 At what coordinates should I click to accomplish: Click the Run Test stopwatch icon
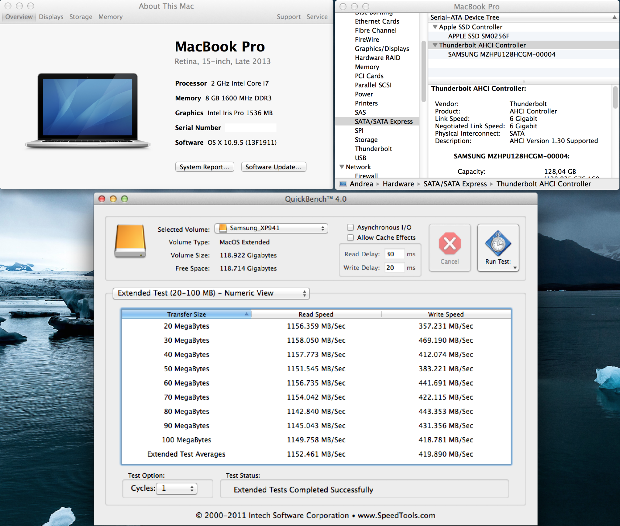(x=498, y=243)
